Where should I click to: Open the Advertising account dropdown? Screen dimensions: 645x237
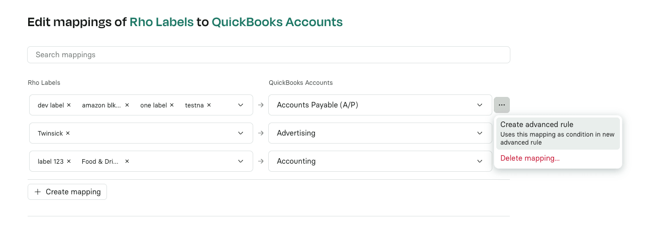(380, 133)
